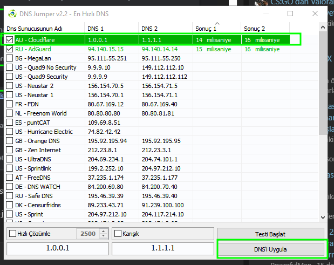This screenshot has width=334, height=265.
Task: Sort by Dns Sunucusunun Adı column header
Action: point(44,29)
